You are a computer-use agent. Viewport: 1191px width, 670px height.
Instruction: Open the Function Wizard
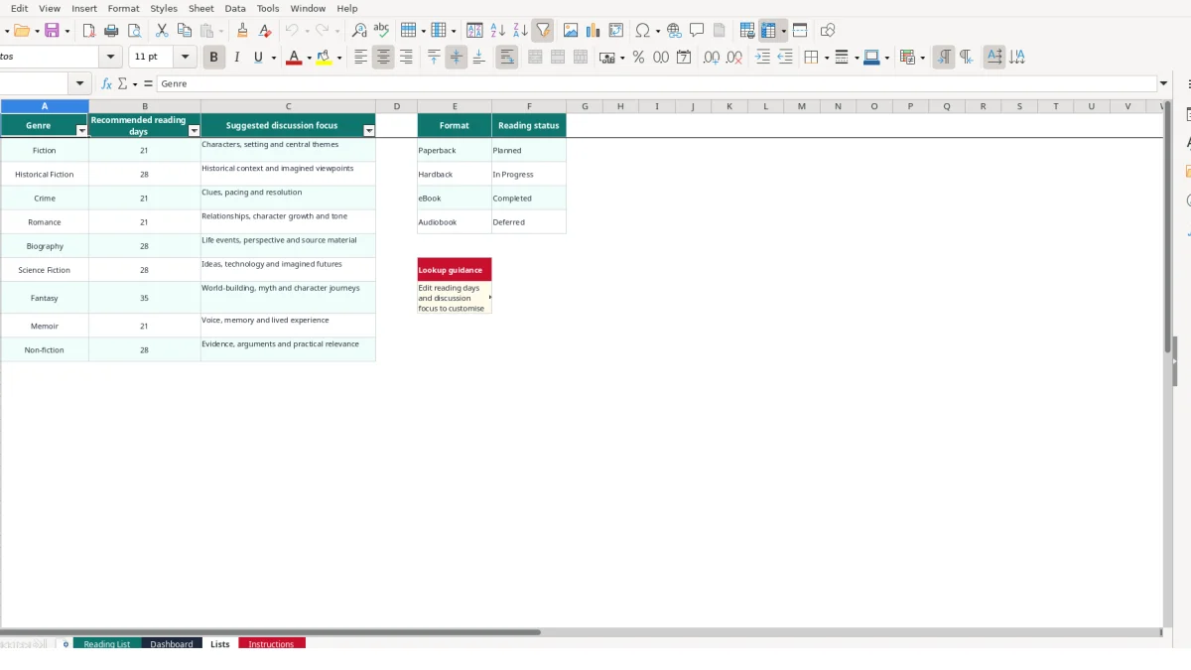point(107,84)
